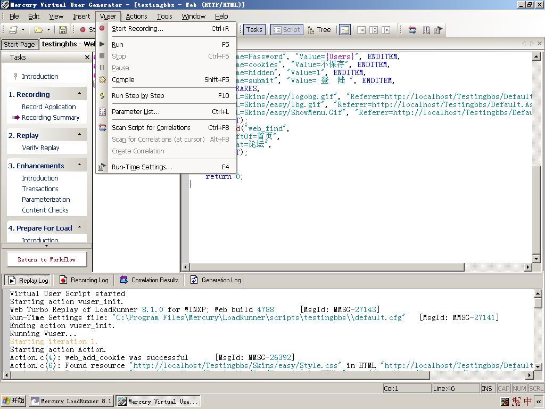The image size is (545, 409).
Task: Click the third layout pane icon in toolbar
Action: (386, 30)
